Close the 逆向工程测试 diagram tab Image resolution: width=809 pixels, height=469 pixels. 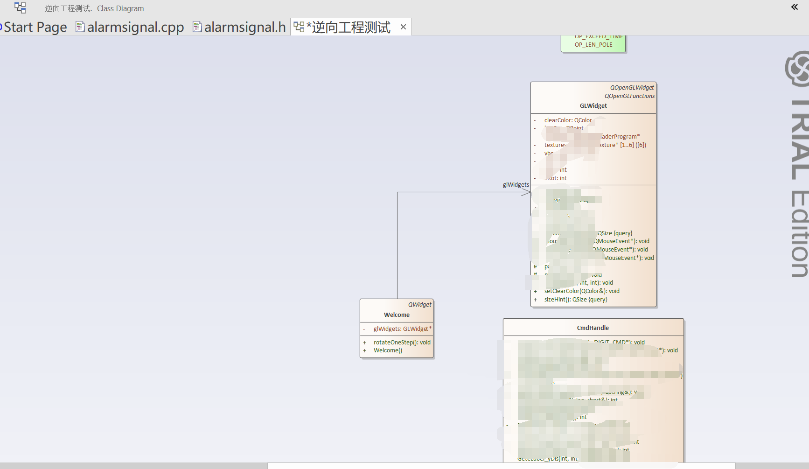click(403, 27)
